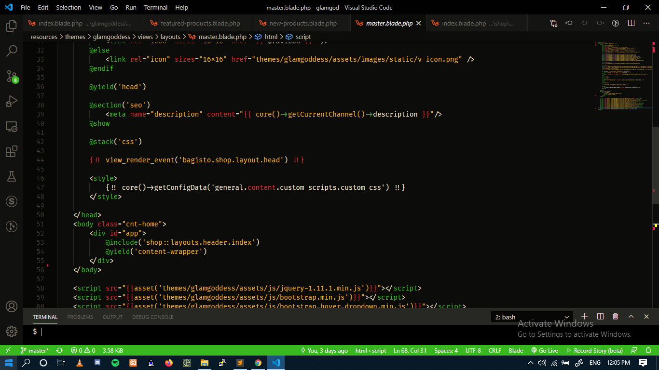Open the Remote Explorer view
Viewport: 659px width, 370px height.
12,126
